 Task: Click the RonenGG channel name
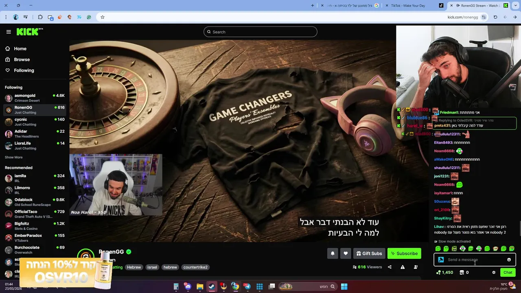111,252
